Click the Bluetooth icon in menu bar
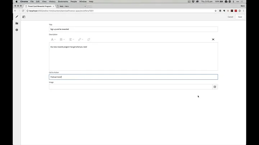The width and height of the screenshot is (259, 145). pos(233,1)
